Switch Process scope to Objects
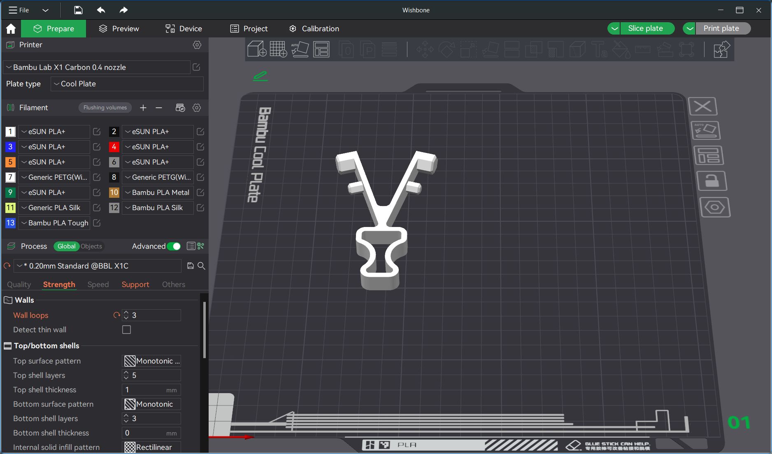The height and width of the screenshot is (454, 772). click(x=91, y=246)
